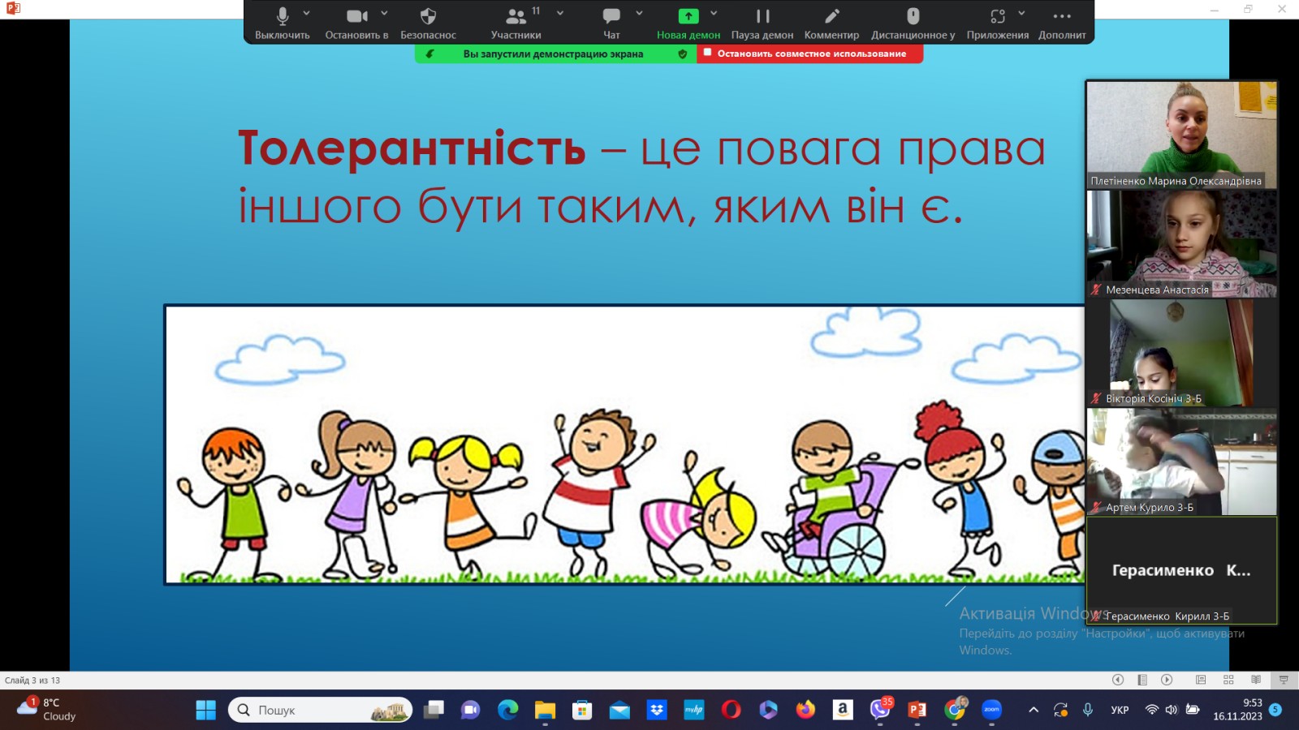
Task: Select Мезенцева Анастасія video tile
Action: coord(1181,244)
